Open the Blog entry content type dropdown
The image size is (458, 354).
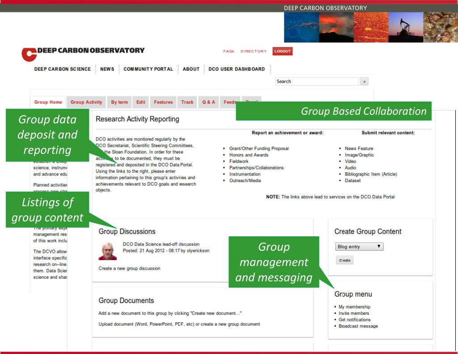pos(359,247)
